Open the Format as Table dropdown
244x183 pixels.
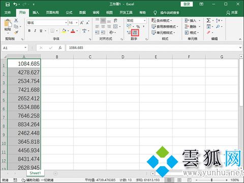click(x=165, y=26)
